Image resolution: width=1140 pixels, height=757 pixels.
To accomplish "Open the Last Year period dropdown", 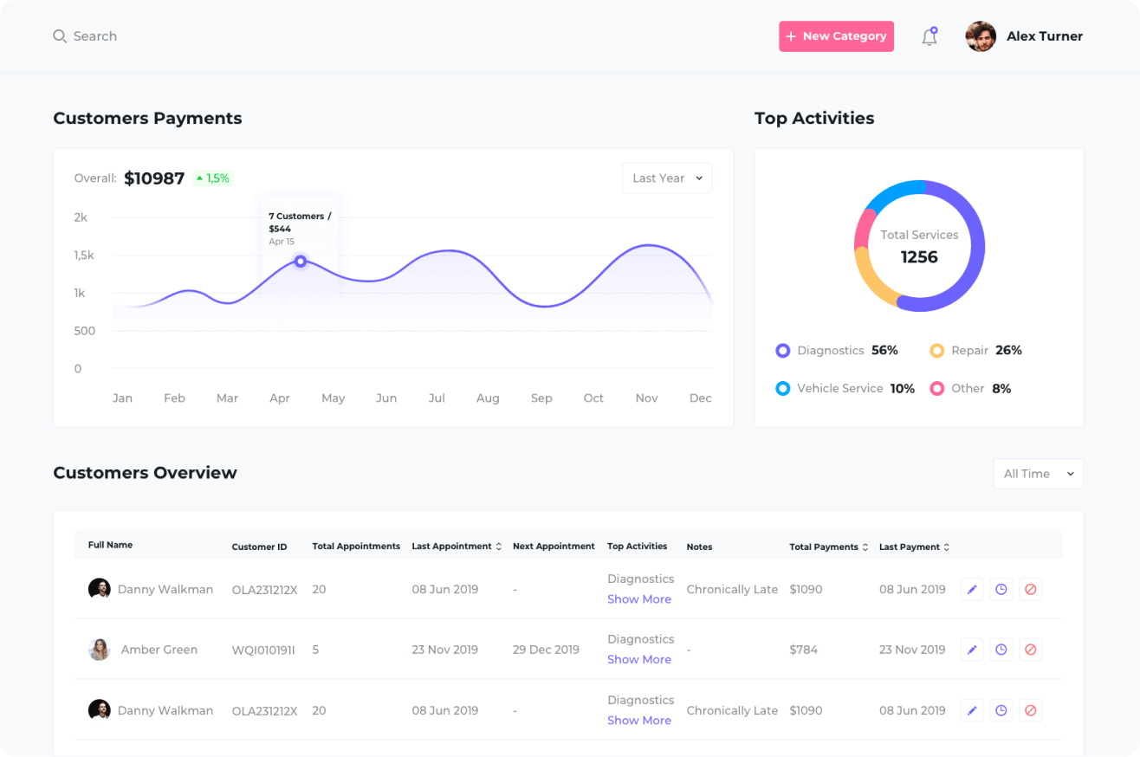I will coord(667,178).
